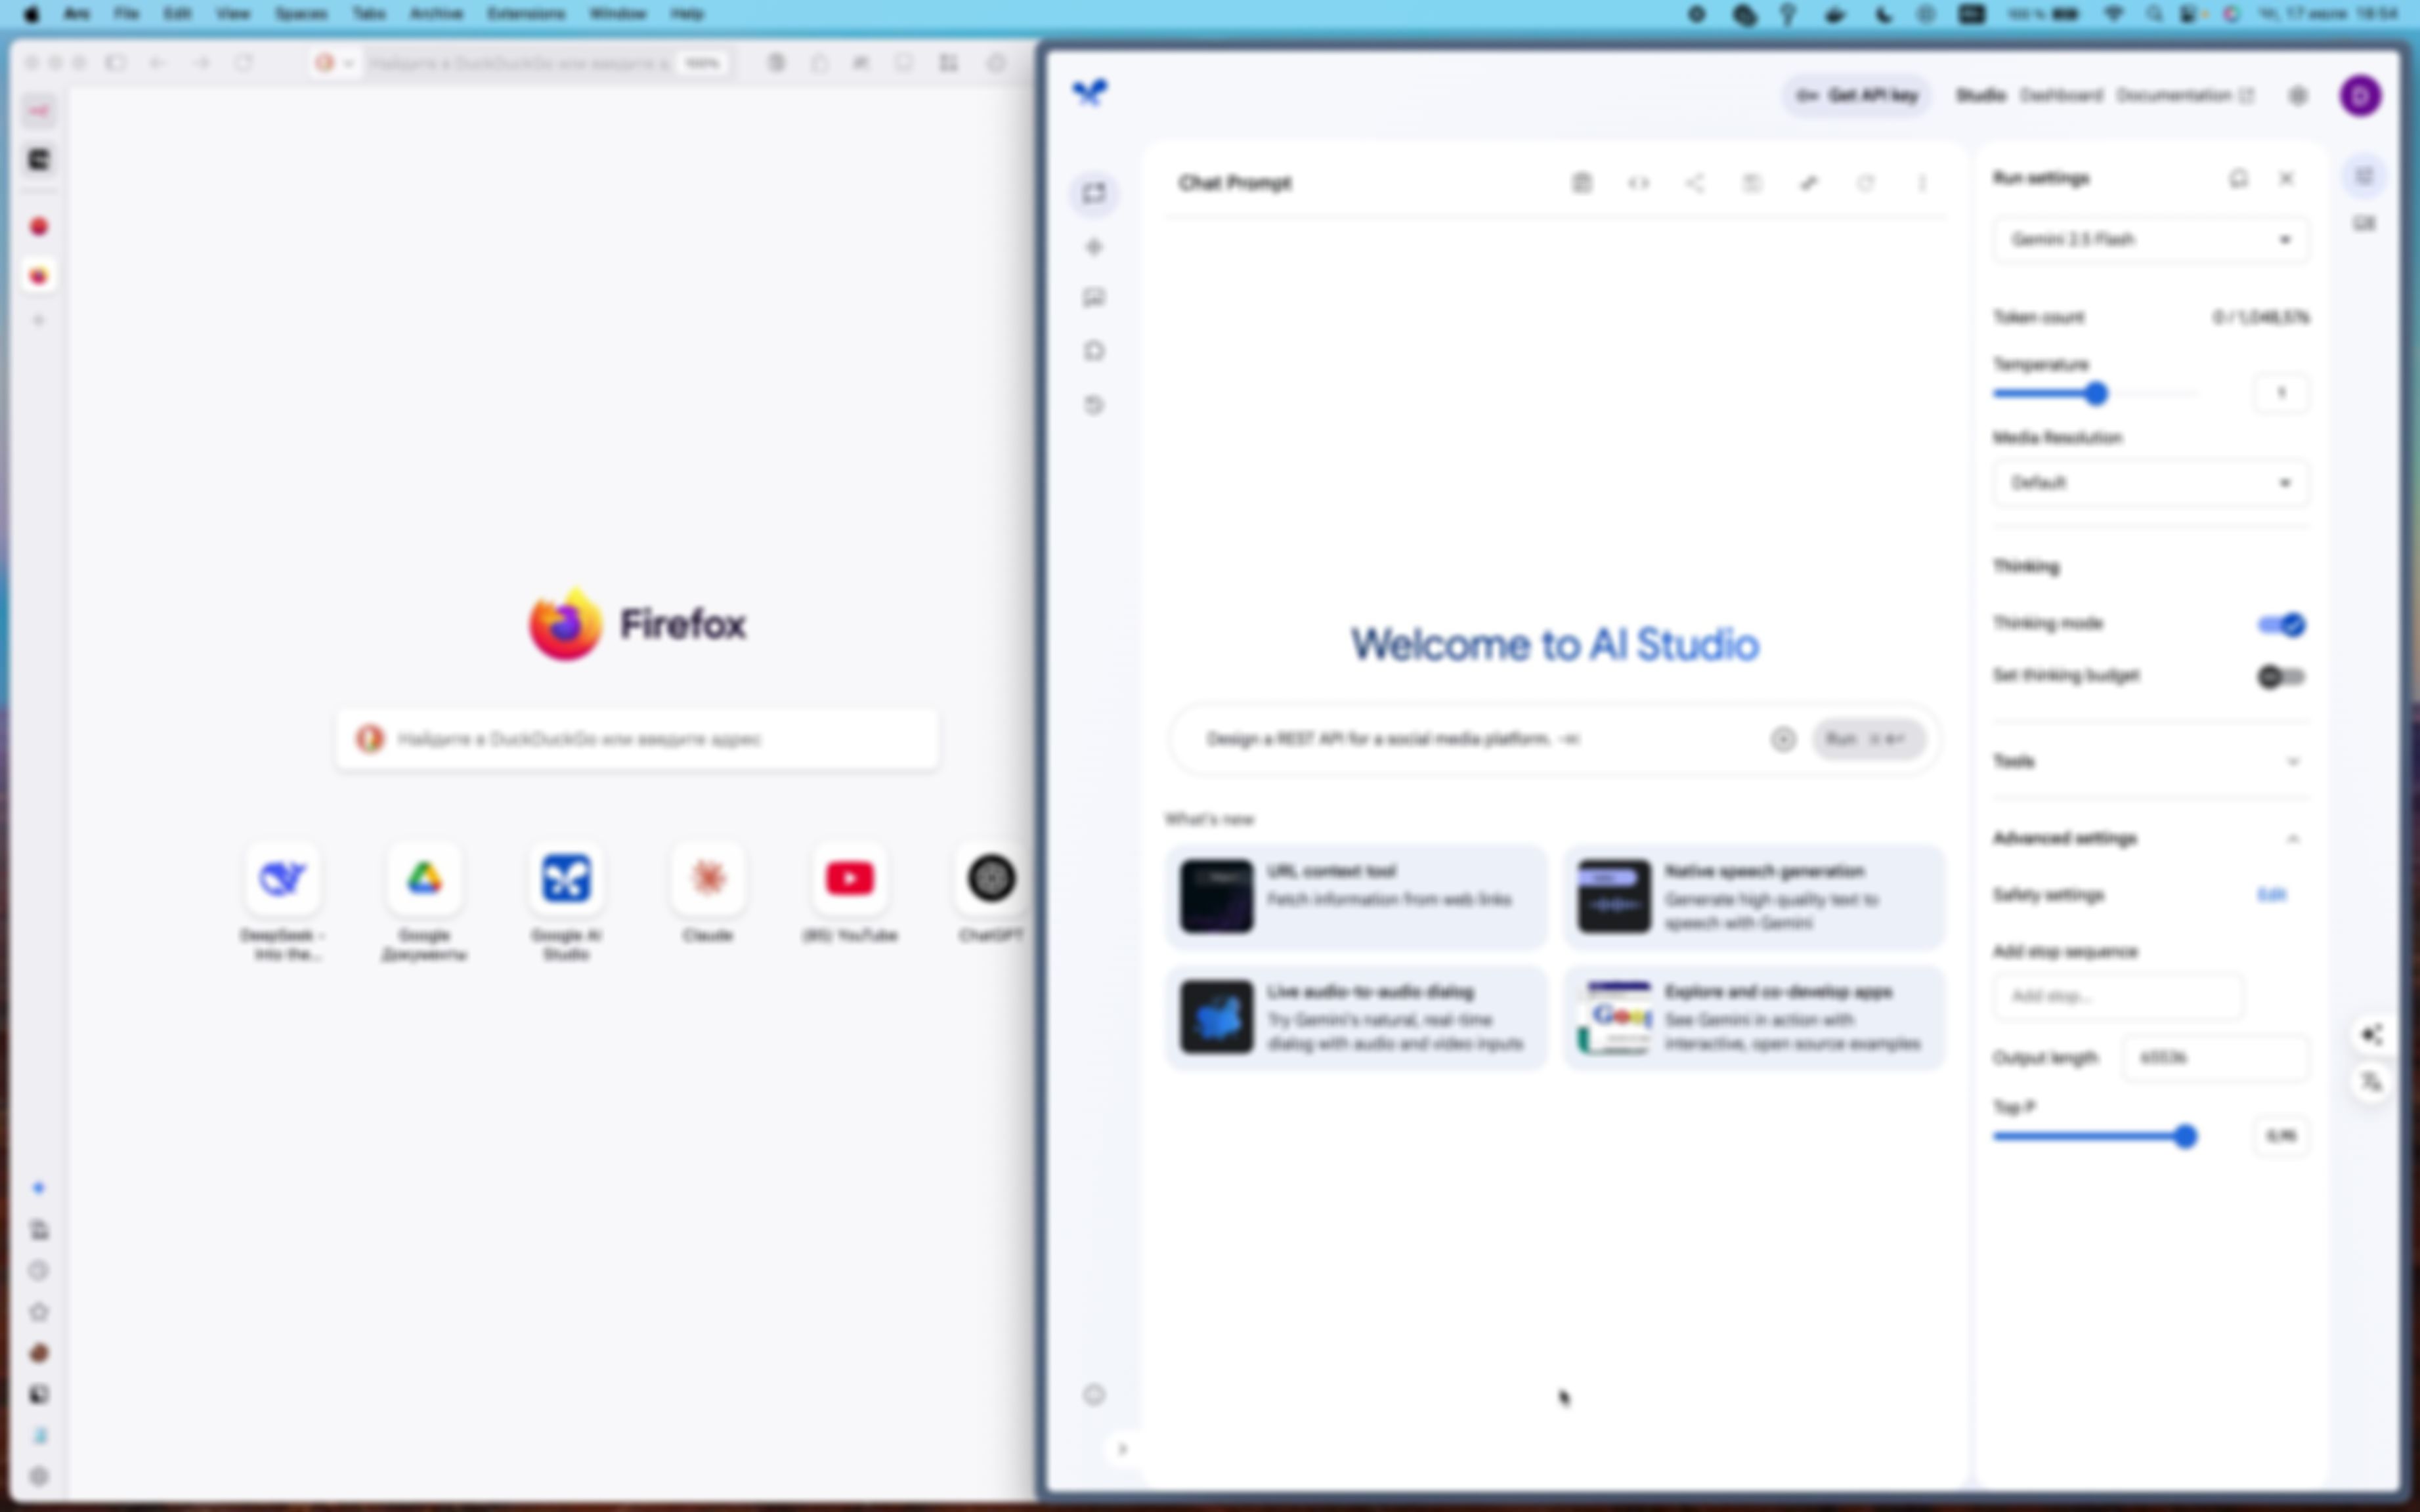Click the history icon in the AI Studio sidebar
The height and width of the screenshot is (1512, 2420).
pyautogui.click(x=1093, y=405)
